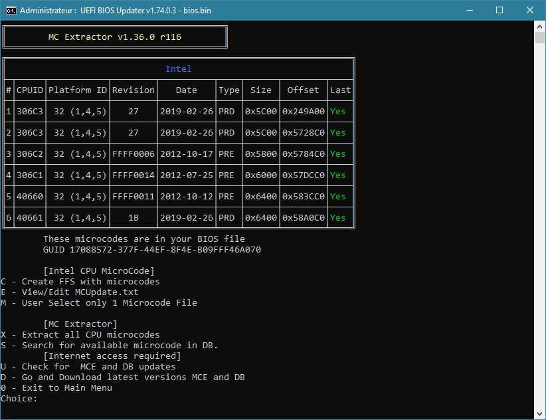Click '[MC Extractor]' section label
The width and height of the screenshot is (546, 420).
point(80,324)
